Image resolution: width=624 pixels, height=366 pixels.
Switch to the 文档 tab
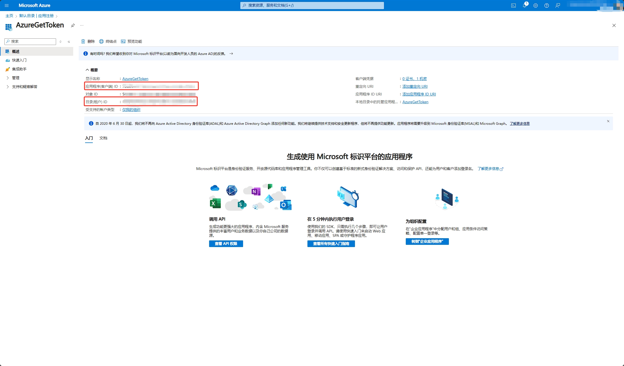pyautogui.click(x=103, y=138)
